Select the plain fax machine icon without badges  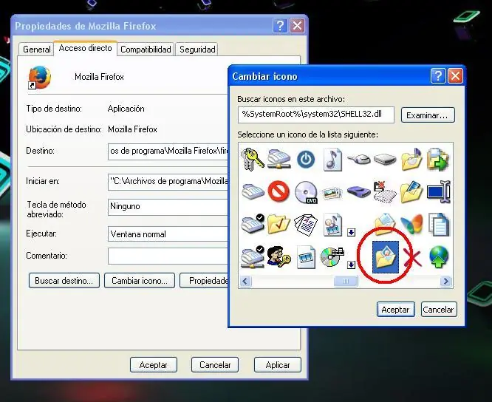tap(253, 191)
